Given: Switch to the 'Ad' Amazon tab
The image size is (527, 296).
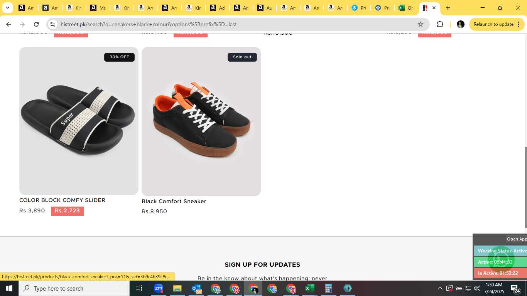Looking at the screenshot, I should point(218,8).
